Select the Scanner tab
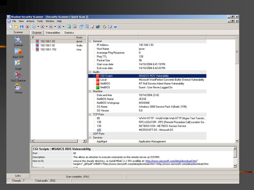 [37, 33]
